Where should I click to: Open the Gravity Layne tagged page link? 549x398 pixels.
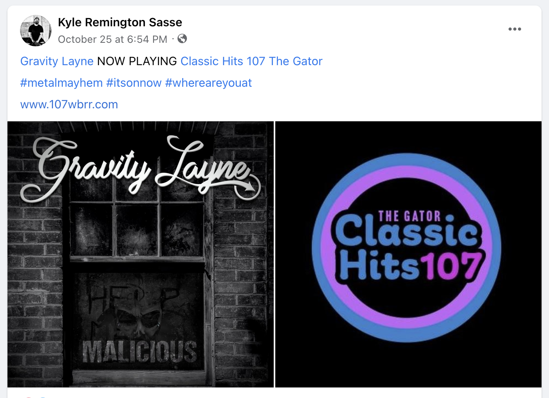[x=57, y=61]
